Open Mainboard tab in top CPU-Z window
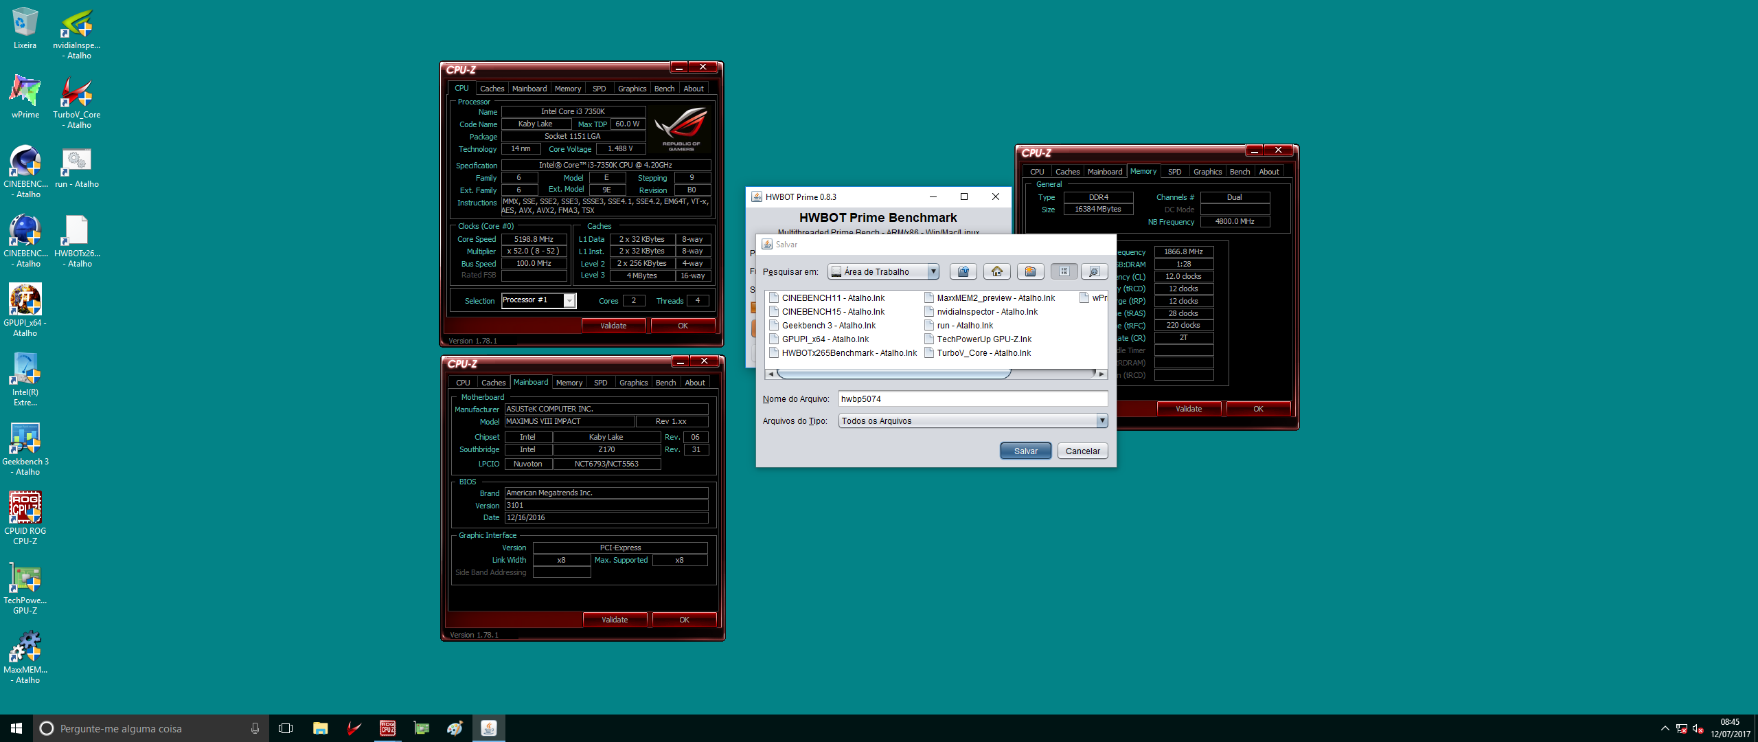The image size is (1758, 742). [x=529, y=89]
